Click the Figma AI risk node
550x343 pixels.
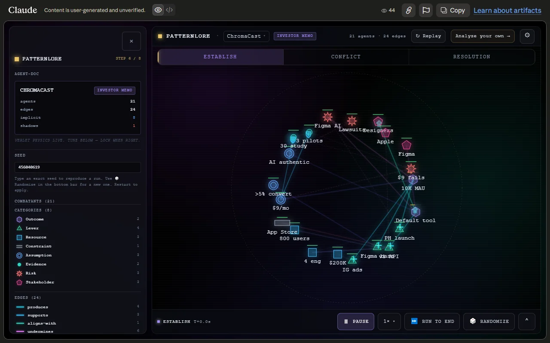coord(328,117)
